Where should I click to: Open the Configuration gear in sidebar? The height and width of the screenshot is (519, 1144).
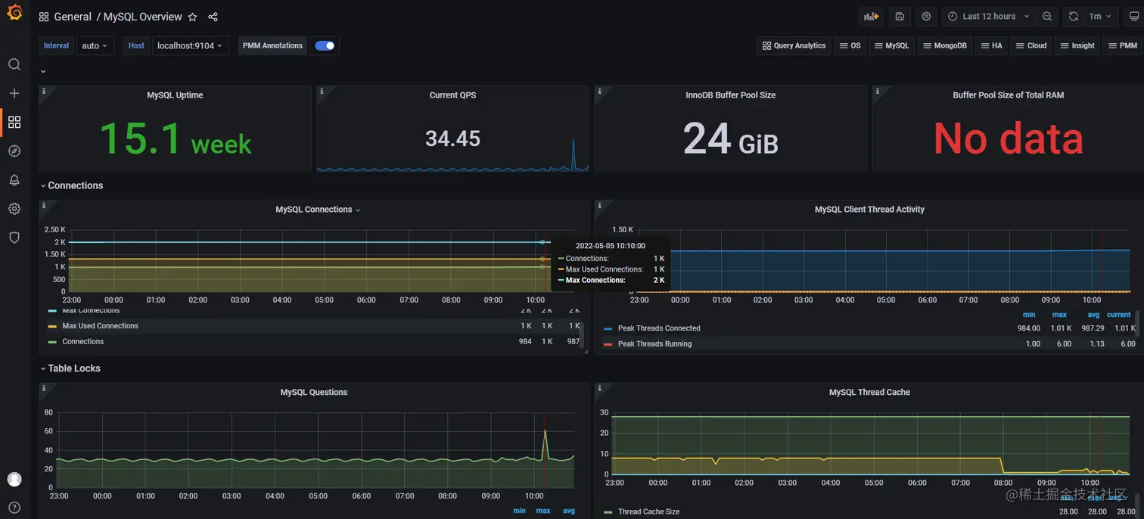click(14, 208)
